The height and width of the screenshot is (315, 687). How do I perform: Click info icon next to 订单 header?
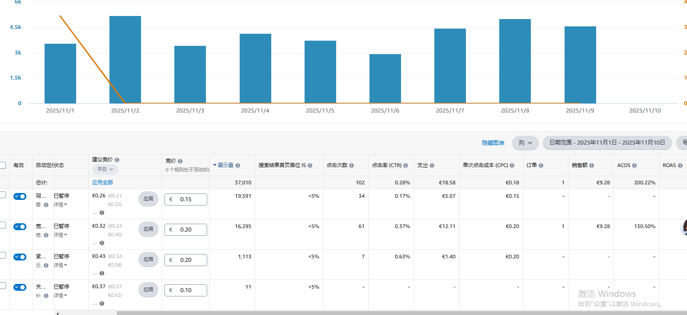541,165
